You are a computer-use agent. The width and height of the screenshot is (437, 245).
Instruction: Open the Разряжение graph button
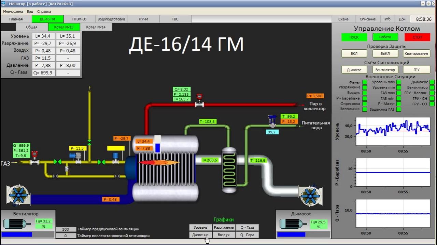click(224, 227)
